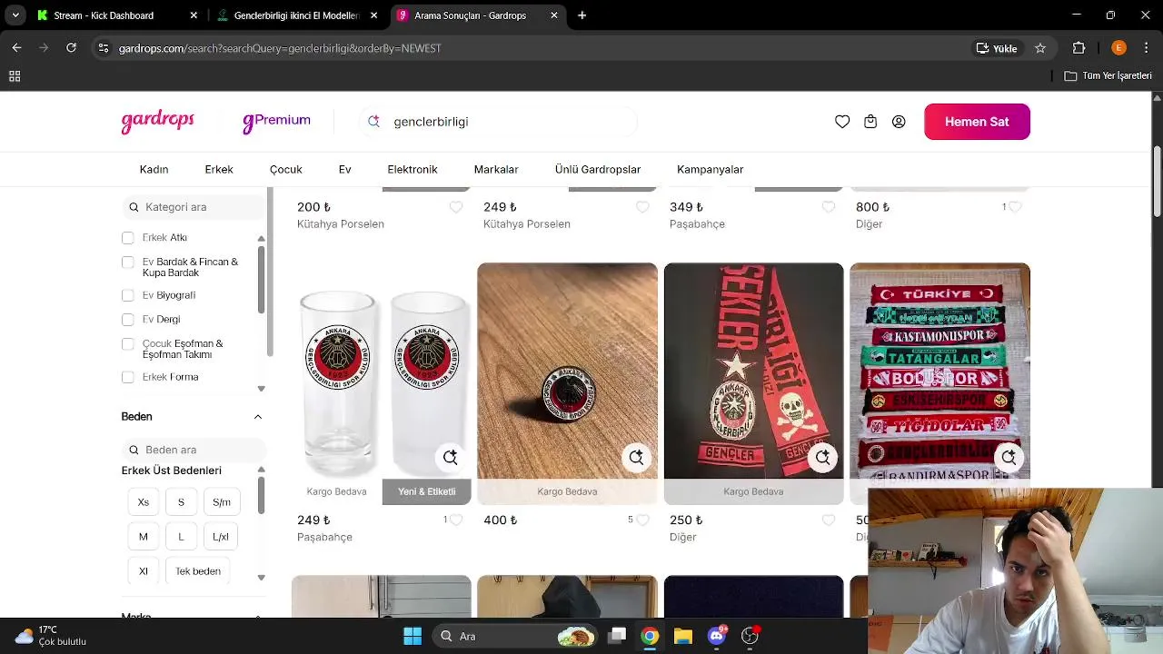The image size is (1163, 654).
Task: Open the Ünlü Gardropslar menu
Action: tap(598, 169)
